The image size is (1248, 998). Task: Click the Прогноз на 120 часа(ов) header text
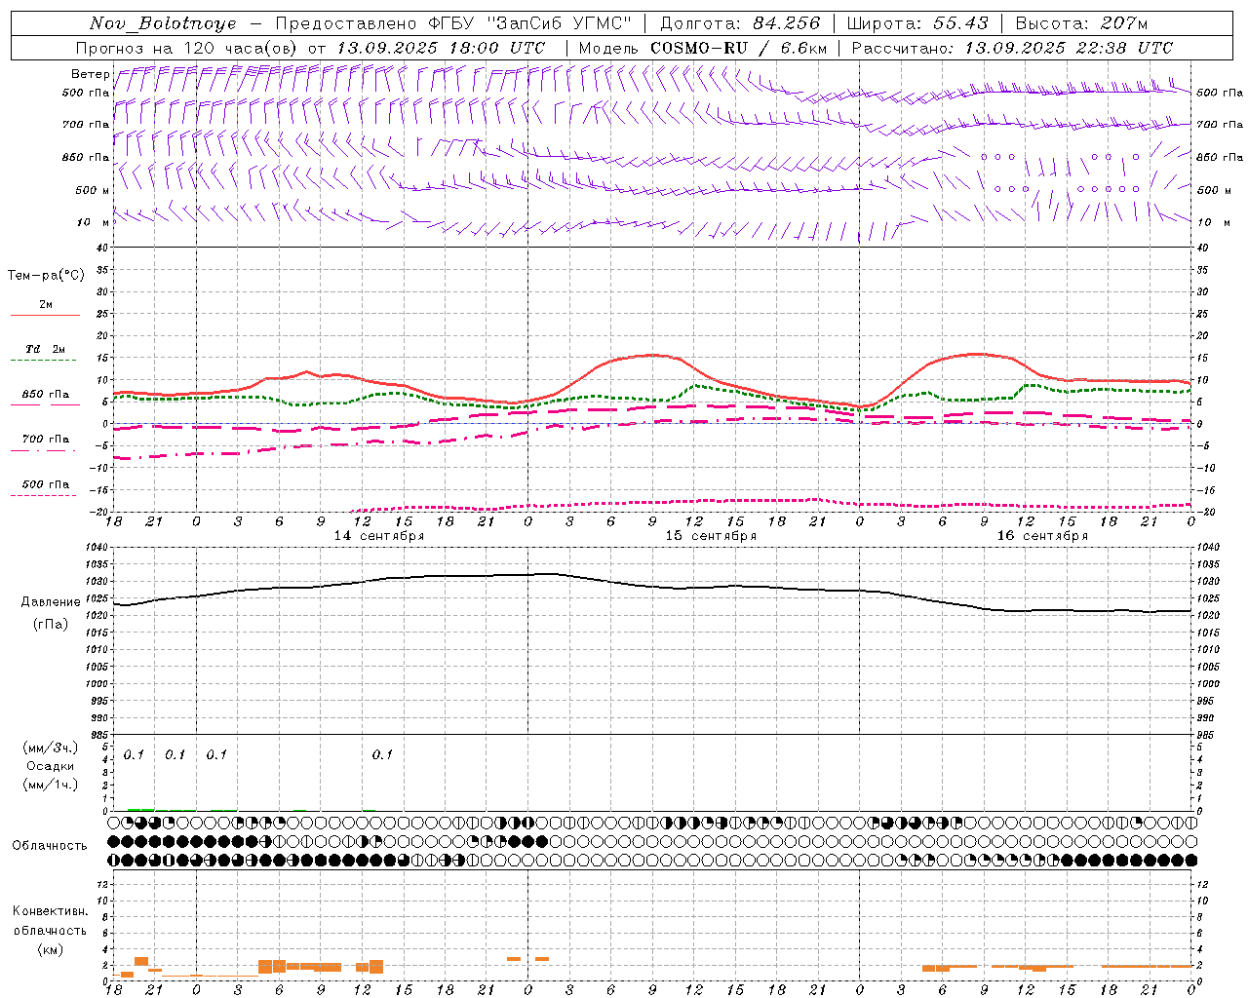click(187, 48)
